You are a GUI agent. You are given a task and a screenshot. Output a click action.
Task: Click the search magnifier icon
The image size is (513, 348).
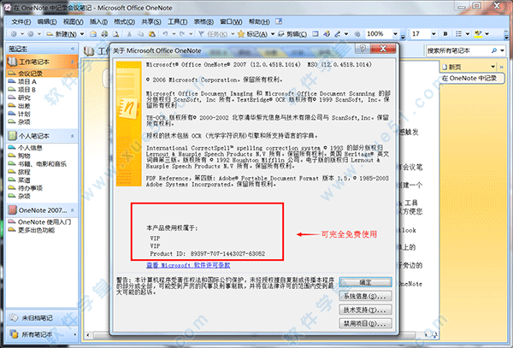[494, 50]
